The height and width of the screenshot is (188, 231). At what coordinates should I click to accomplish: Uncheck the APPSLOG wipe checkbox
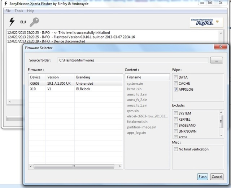pos(176,89)
